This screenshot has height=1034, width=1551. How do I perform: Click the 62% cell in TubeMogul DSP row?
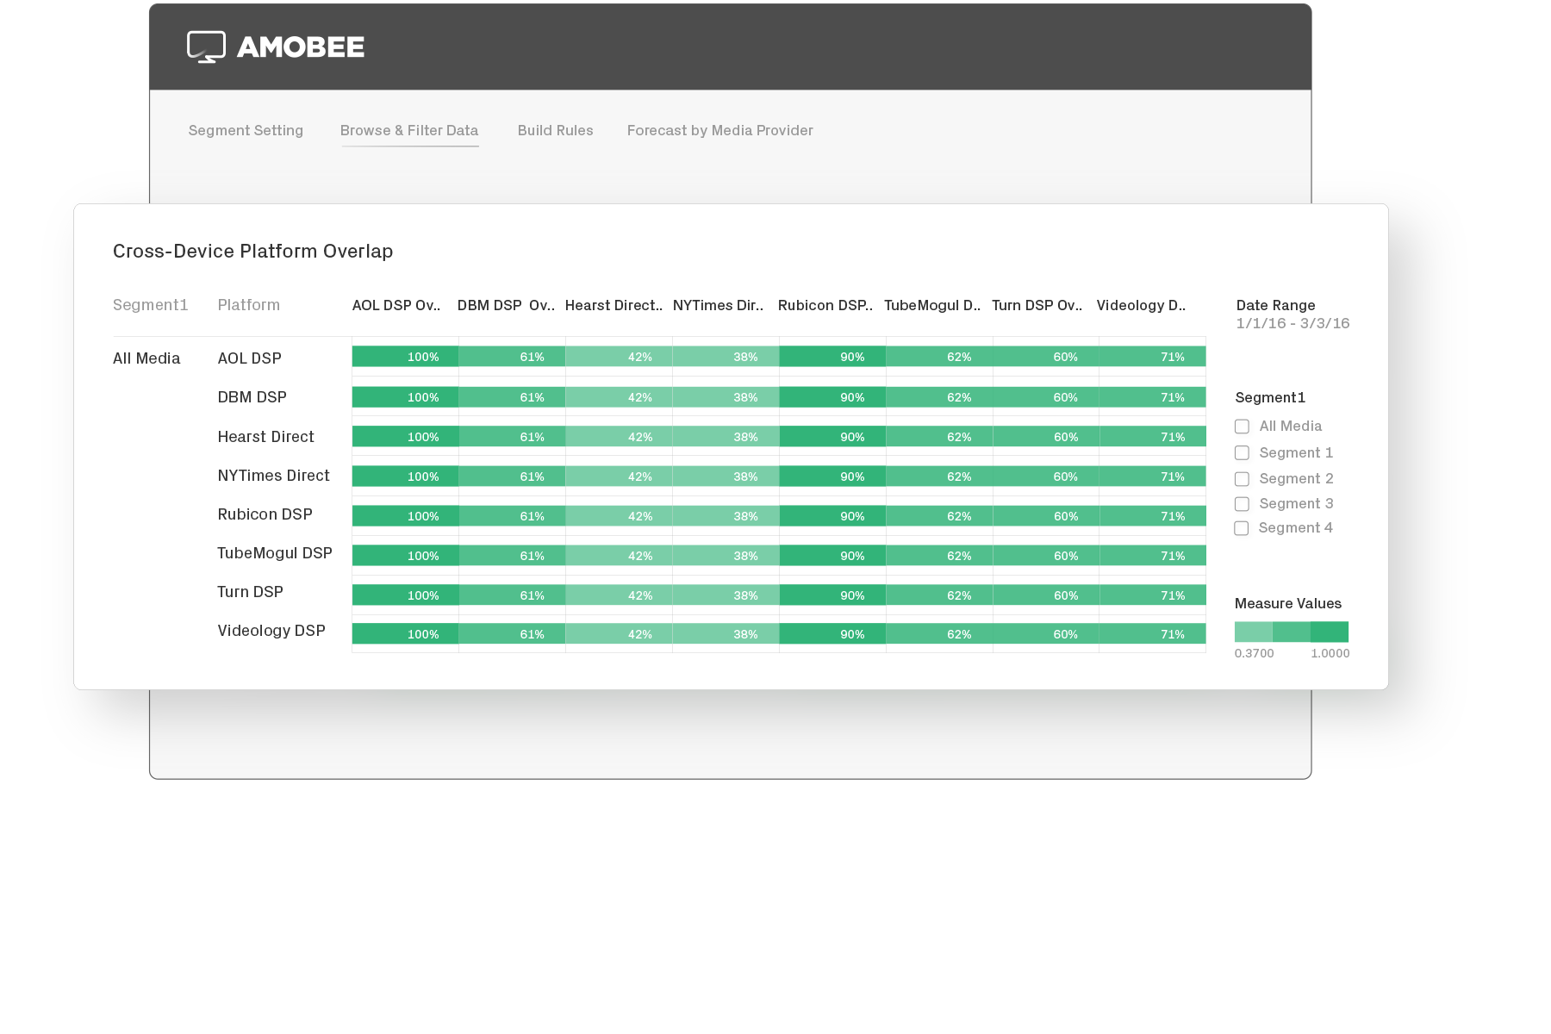(939, 556)
